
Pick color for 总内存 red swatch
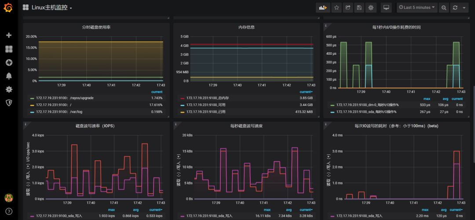tap(183, 98)
